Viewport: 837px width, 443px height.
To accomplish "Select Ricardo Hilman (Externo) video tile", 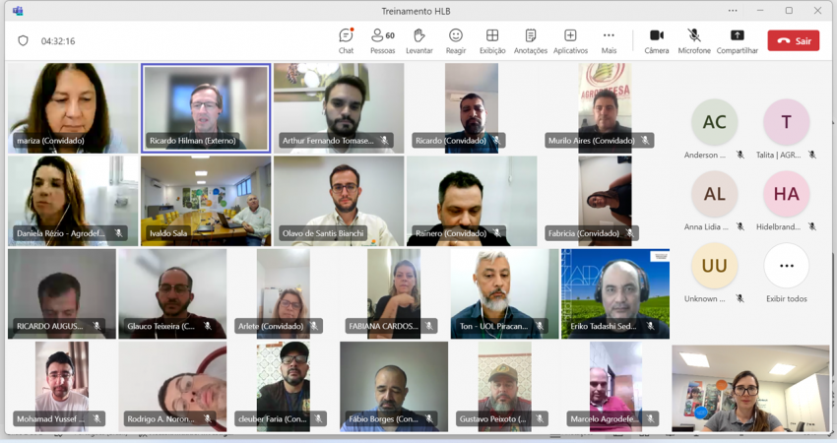I will (206, 108).
